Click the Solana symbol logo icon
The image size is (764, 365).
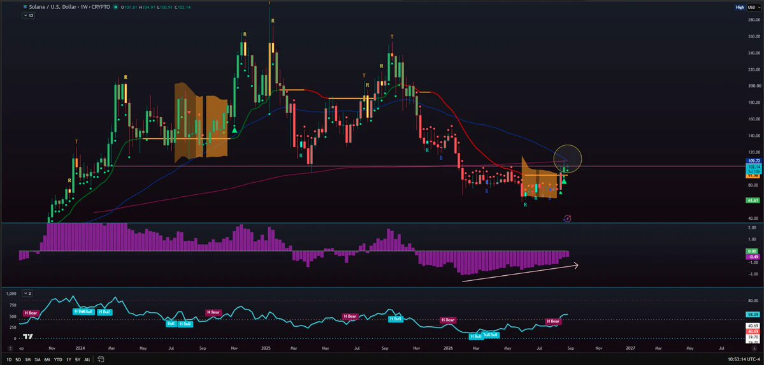[x=24, y=7]
